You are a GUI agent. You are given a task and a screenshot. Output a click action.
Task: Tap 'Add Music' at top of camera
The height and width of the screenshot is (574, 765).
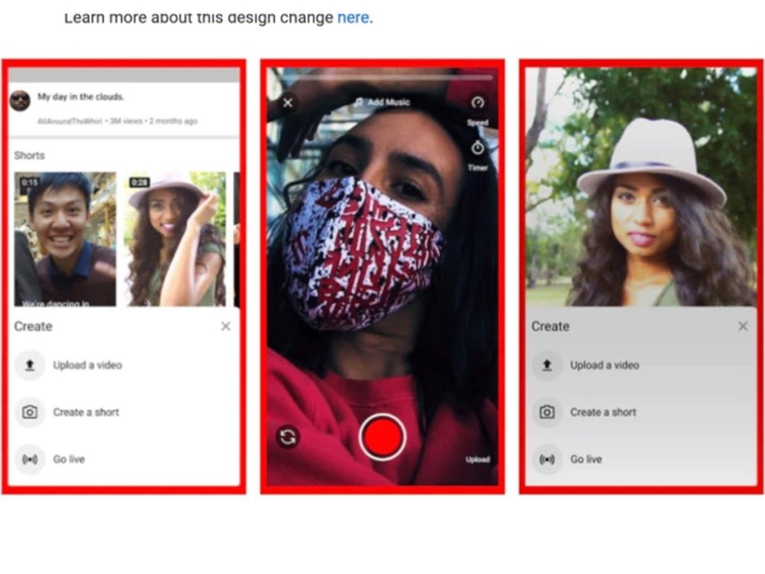click(382, 102)
